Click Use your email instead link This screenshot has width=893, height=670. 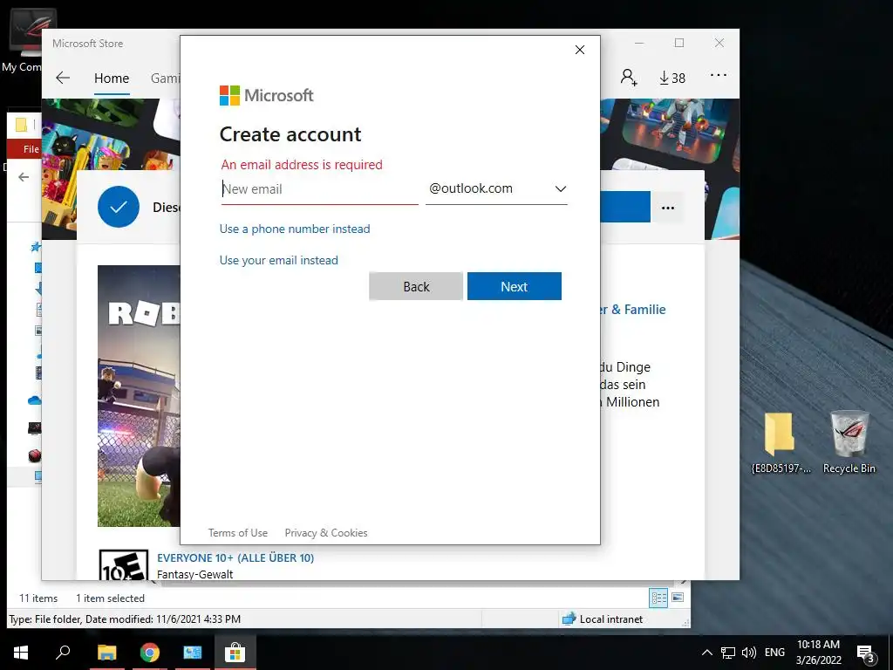278,260
